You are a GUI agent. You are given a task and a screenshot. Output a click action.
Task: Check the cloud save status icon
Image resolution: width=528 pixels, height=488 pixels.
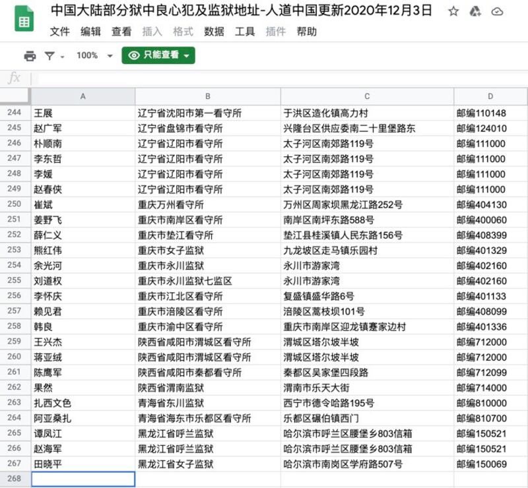(x=497, y=11)
